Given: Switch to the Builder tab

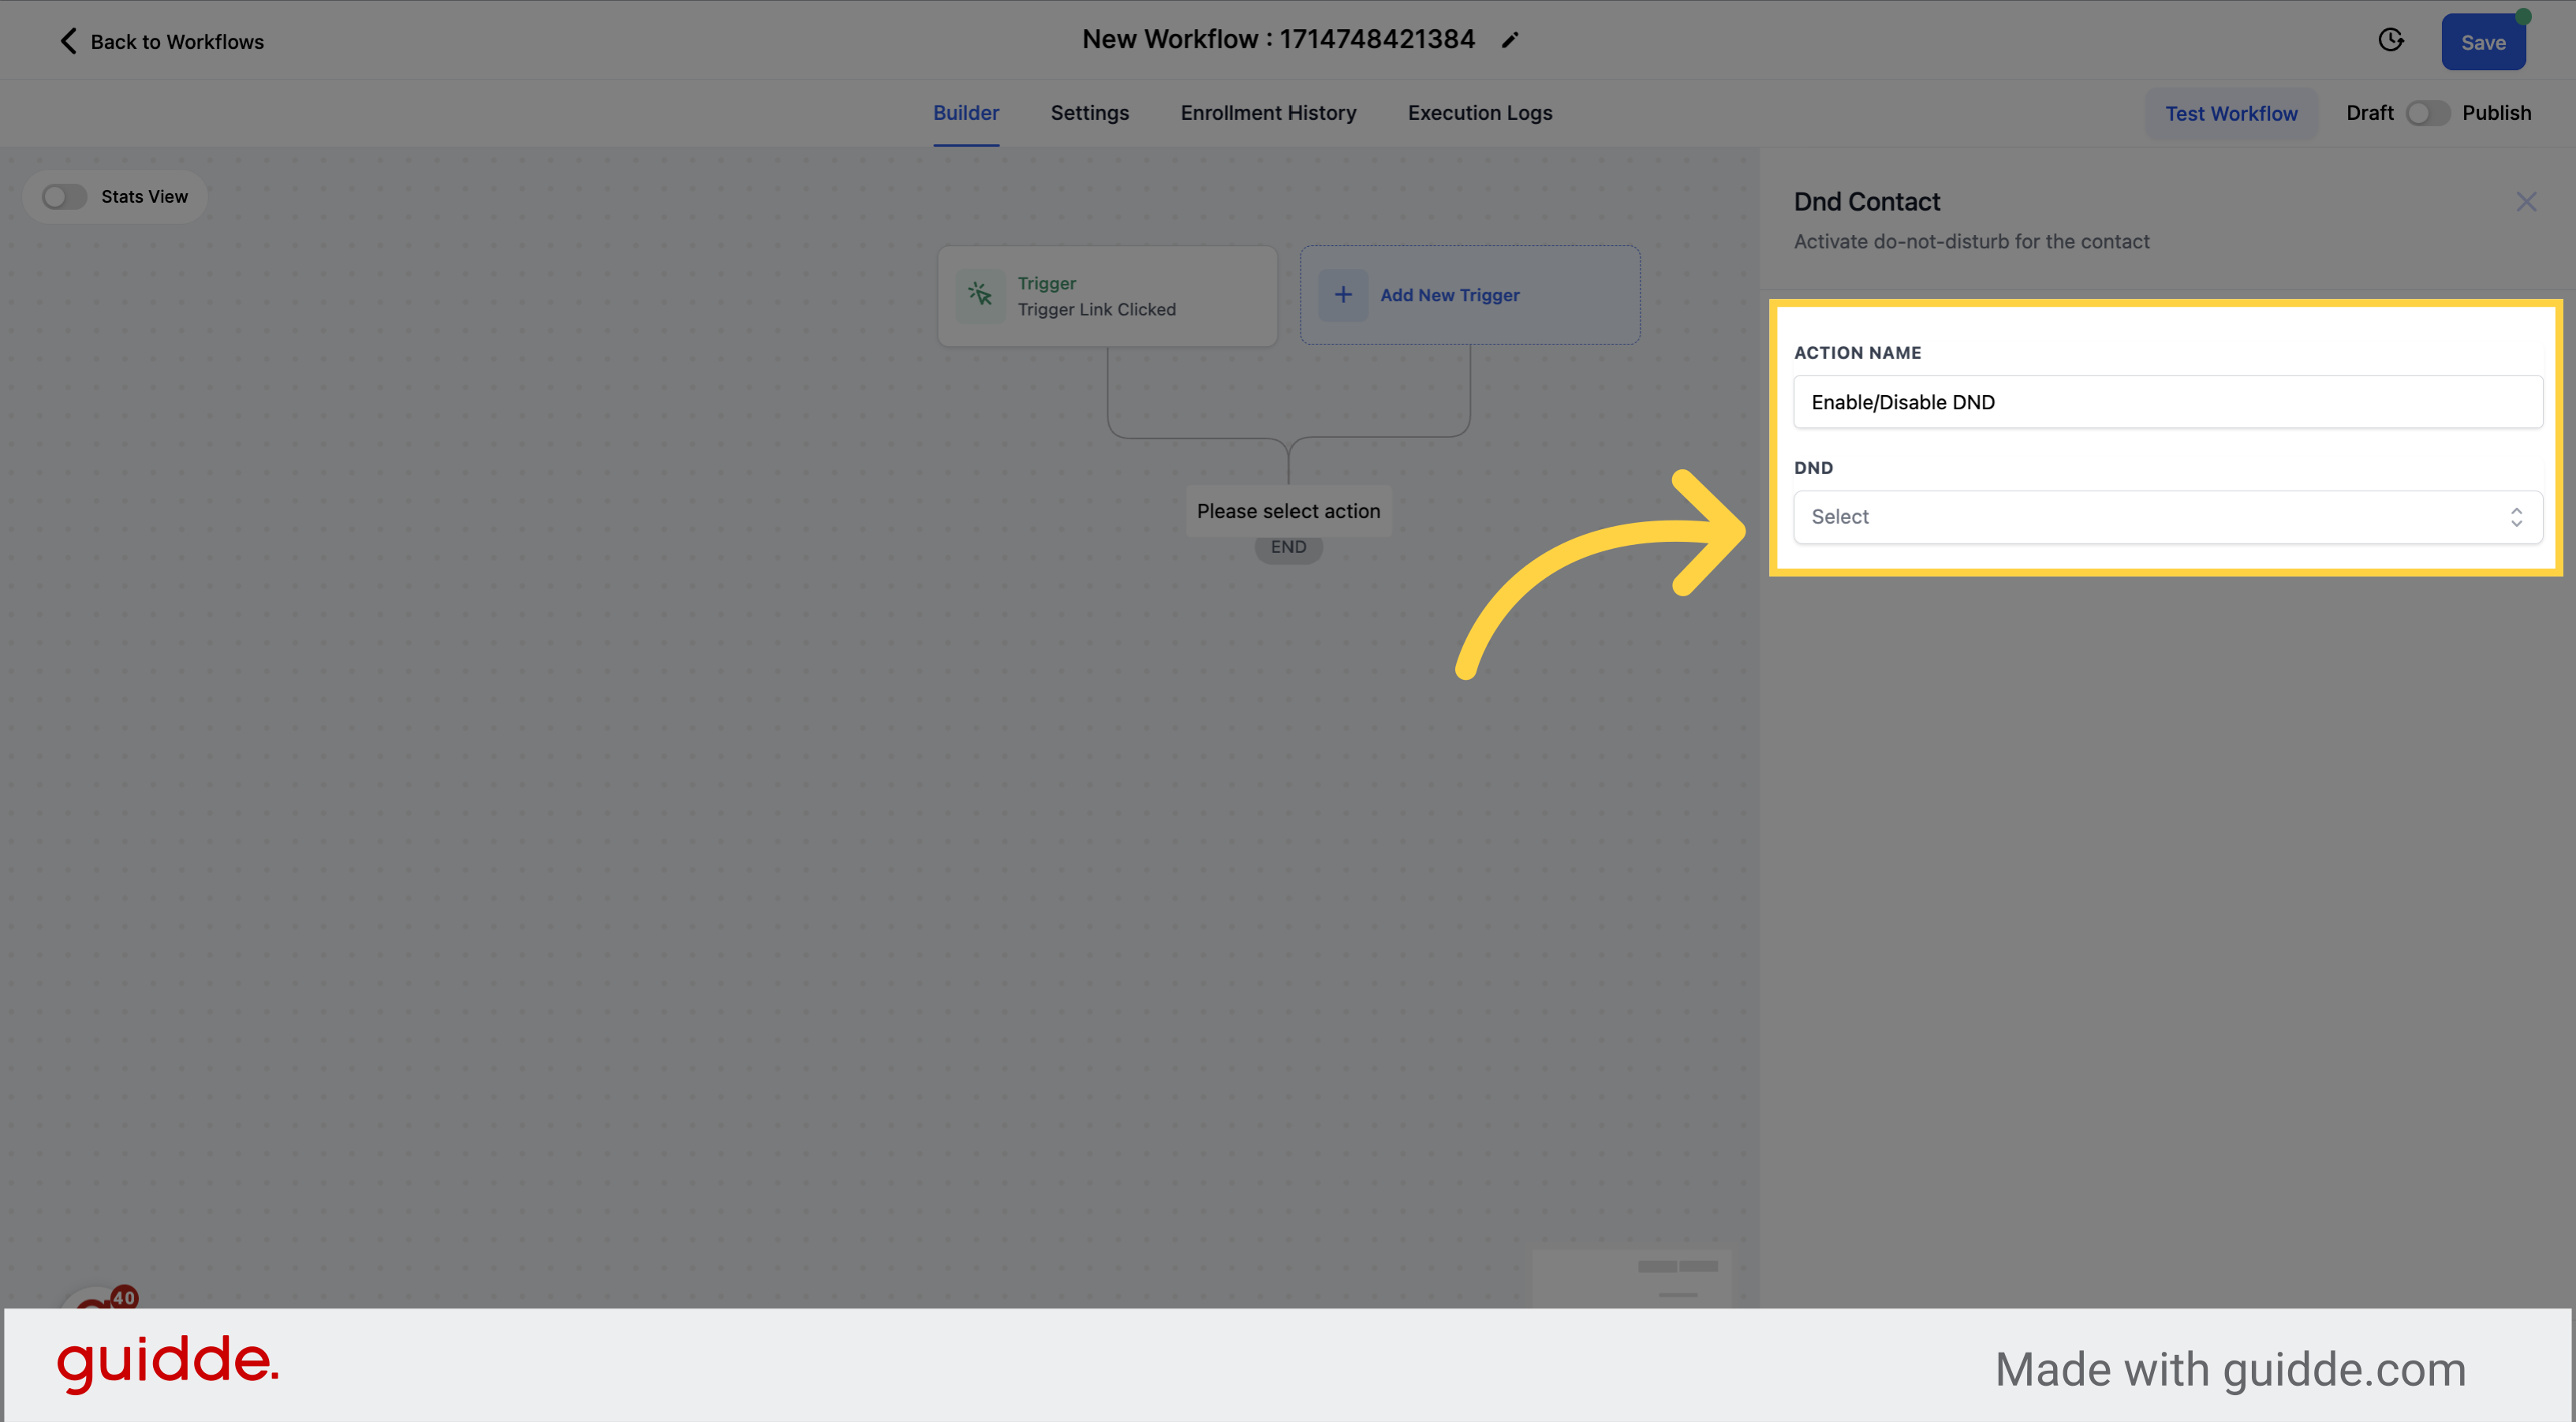Looking at the screenshot, I should click(x=966, y=113).
